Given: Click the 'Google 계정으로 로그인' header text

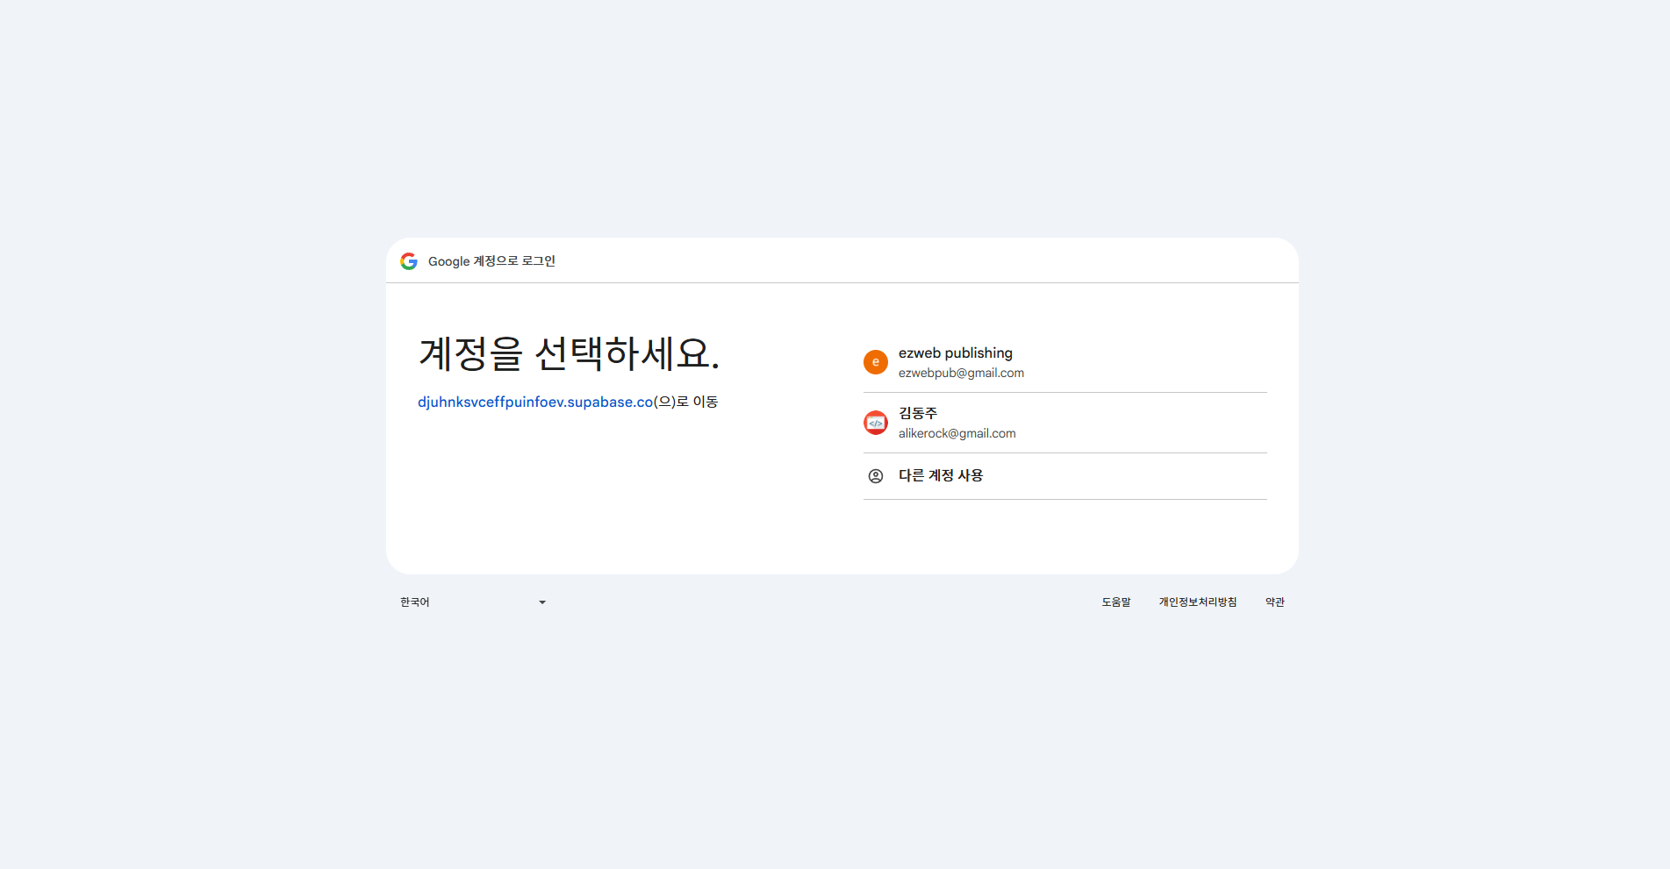Looking at the screenshot, I should pos(491,261).
